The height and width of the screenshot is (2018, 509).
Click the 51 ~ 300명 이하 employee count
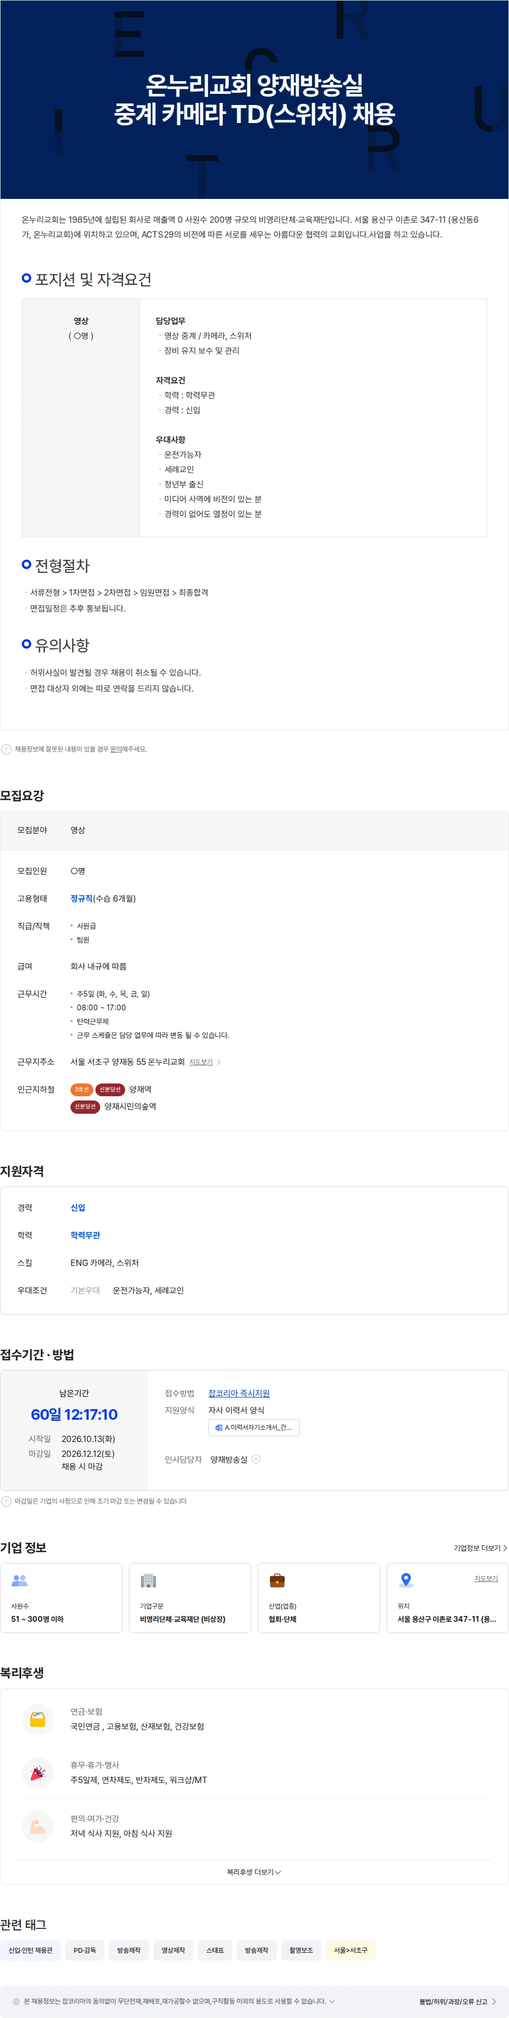click(38, 1619)
